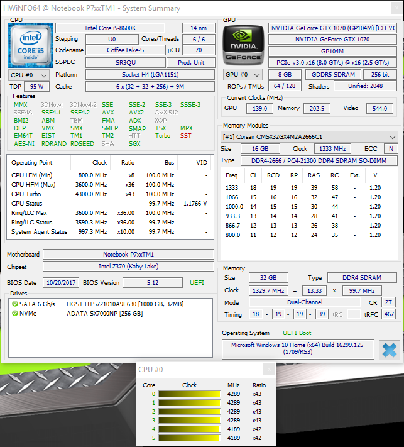This screenshot has width=404, height=447.
Task: Click the GPU clock 139.0 value
Action: tap(260, 108)
